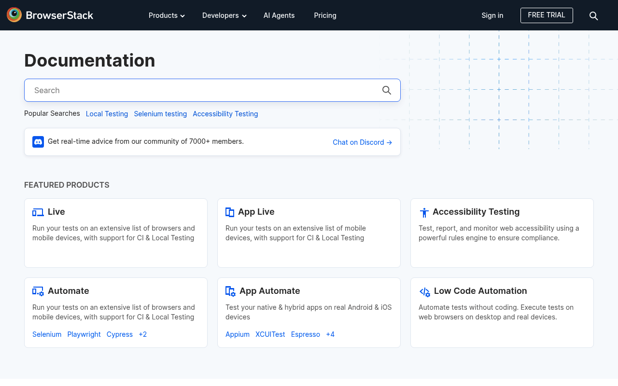Click the FREE TRIAL button

547,15
